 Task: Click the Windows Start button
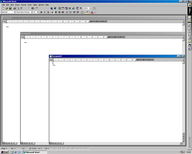[x=5, y=152]
